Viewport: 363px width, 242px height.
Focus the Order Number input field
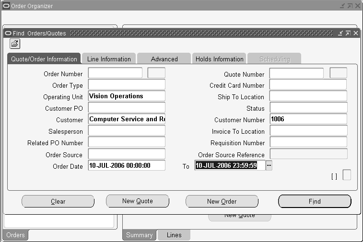tap(115, 73)
